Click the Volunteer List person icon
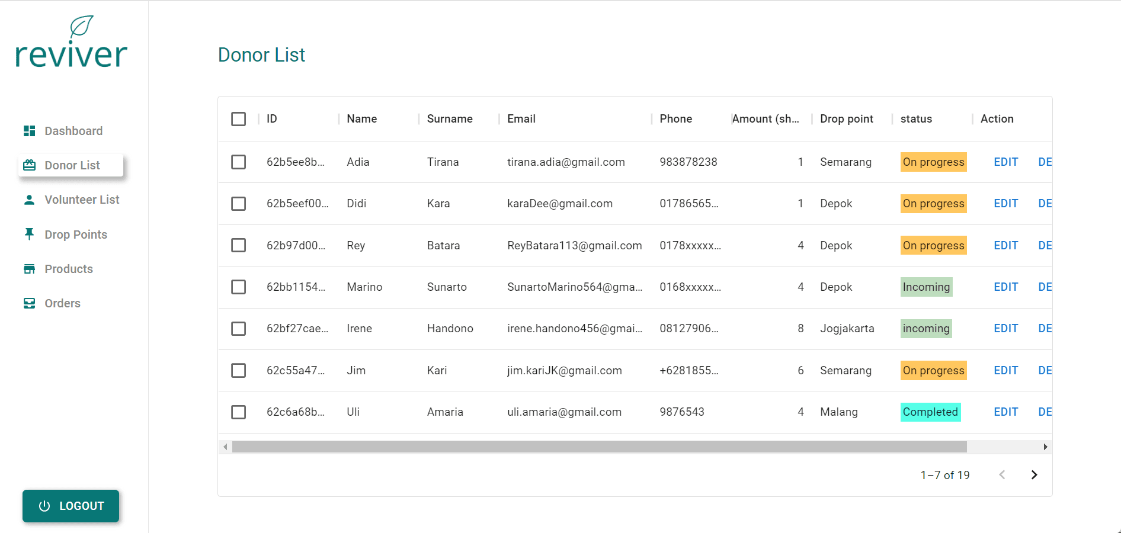Screen dimensions: 1121x533 click(x=29, y=200)
